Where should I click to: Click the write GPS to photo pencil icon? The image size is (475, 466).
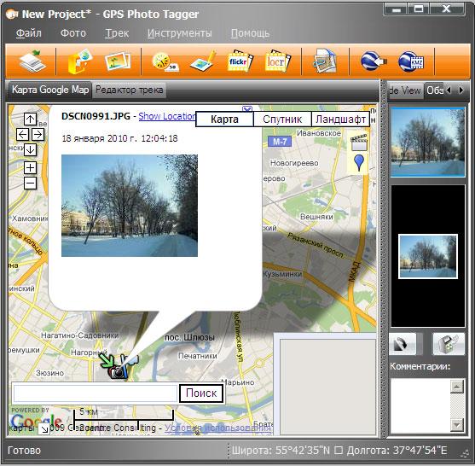pos(203,61)
